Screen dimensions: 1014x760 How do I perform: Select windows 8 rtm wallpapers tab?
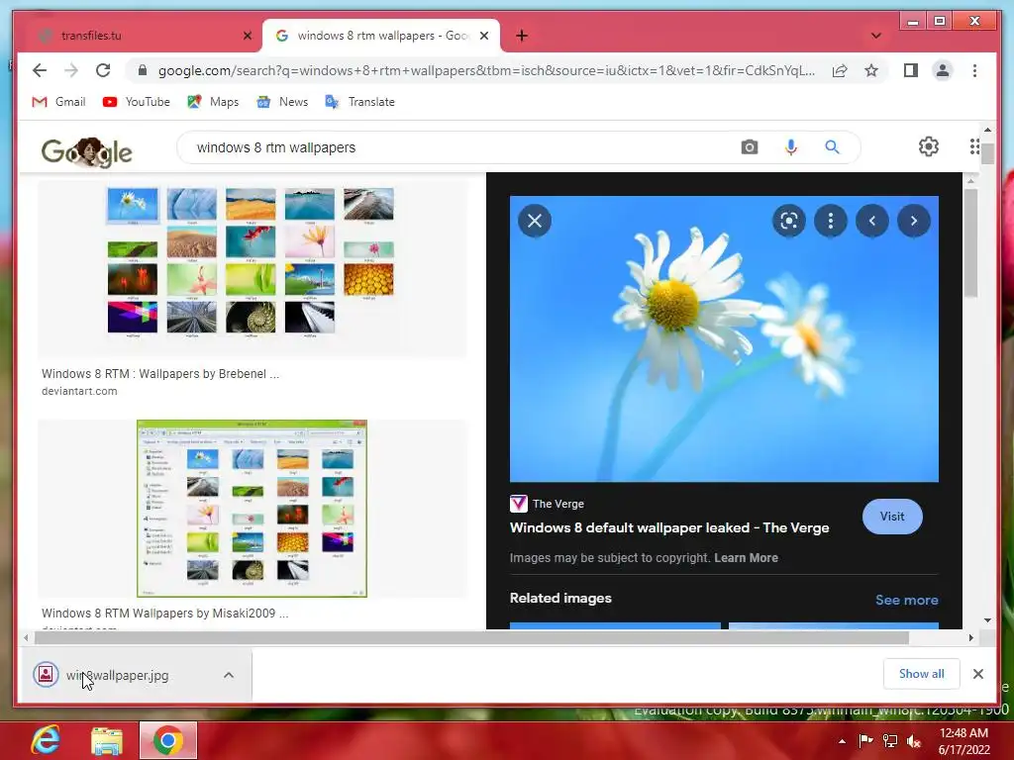tap(382, 36)
